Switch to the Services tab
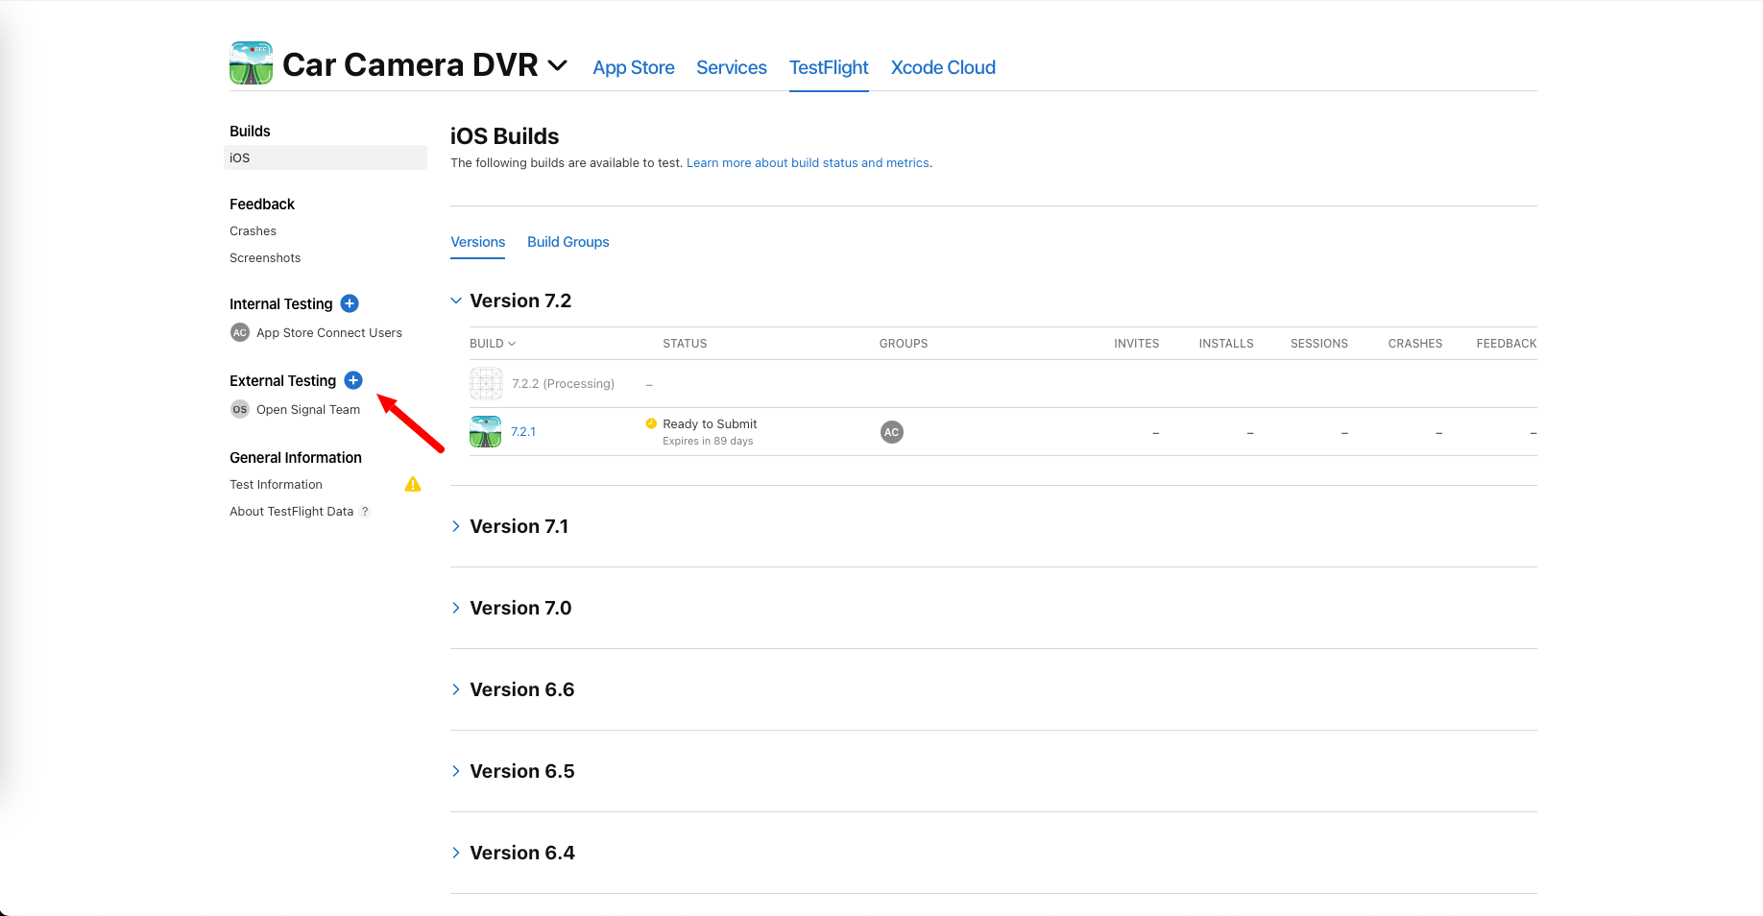 click(x=732, y=67)
